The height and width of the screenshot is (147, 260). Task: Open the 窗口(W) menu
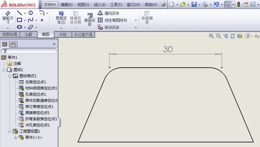133,5
